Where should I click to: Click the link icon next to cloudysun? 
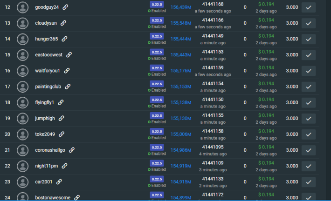coord(63,23)
